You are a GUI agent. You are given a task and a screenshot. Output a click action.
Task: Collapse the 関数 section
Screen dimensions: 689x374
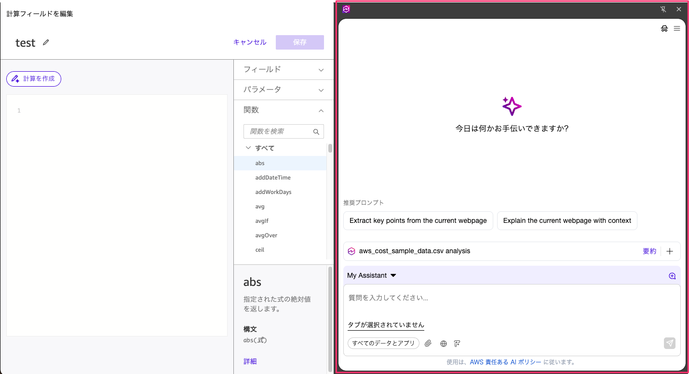[284, 110]
